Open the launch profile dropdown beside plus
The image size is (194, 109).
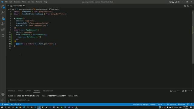pos(180,91)
